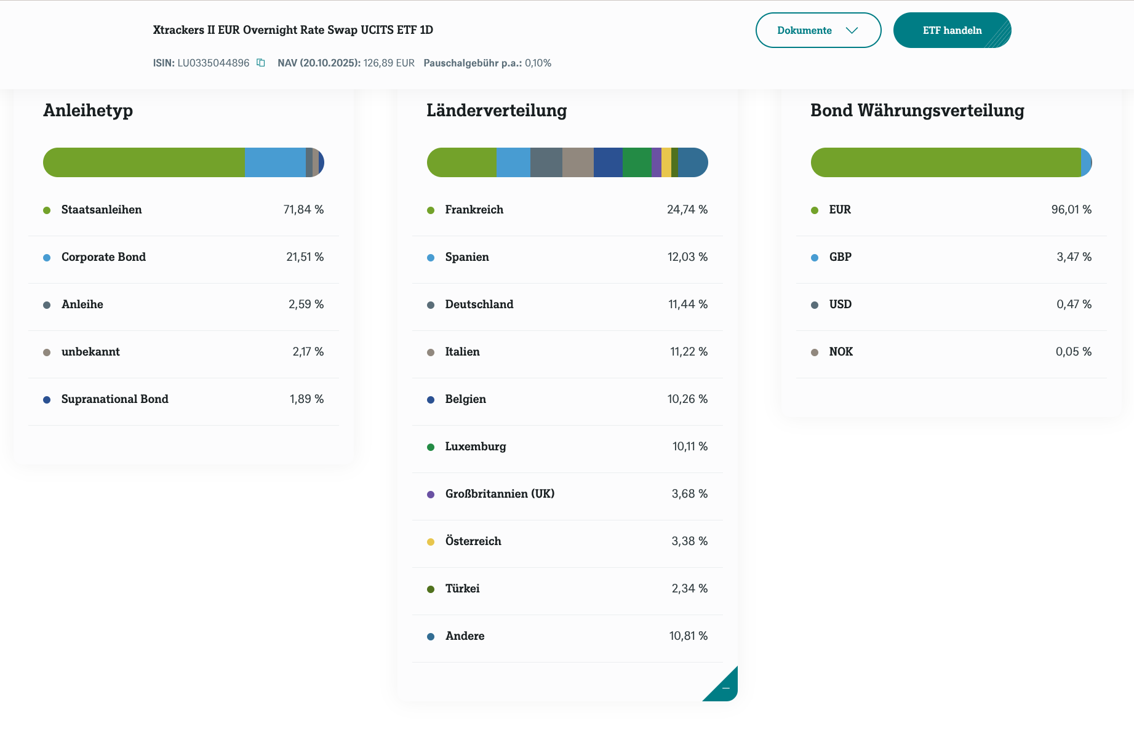Collapse the Länderverteilung card with the minus corner
The height and width of the screenshot is (737, 1134).
click(725, 688)
